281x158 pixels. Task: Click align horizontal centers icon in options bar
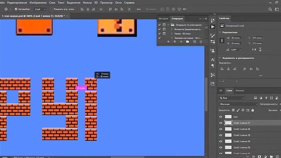point(88,9)
